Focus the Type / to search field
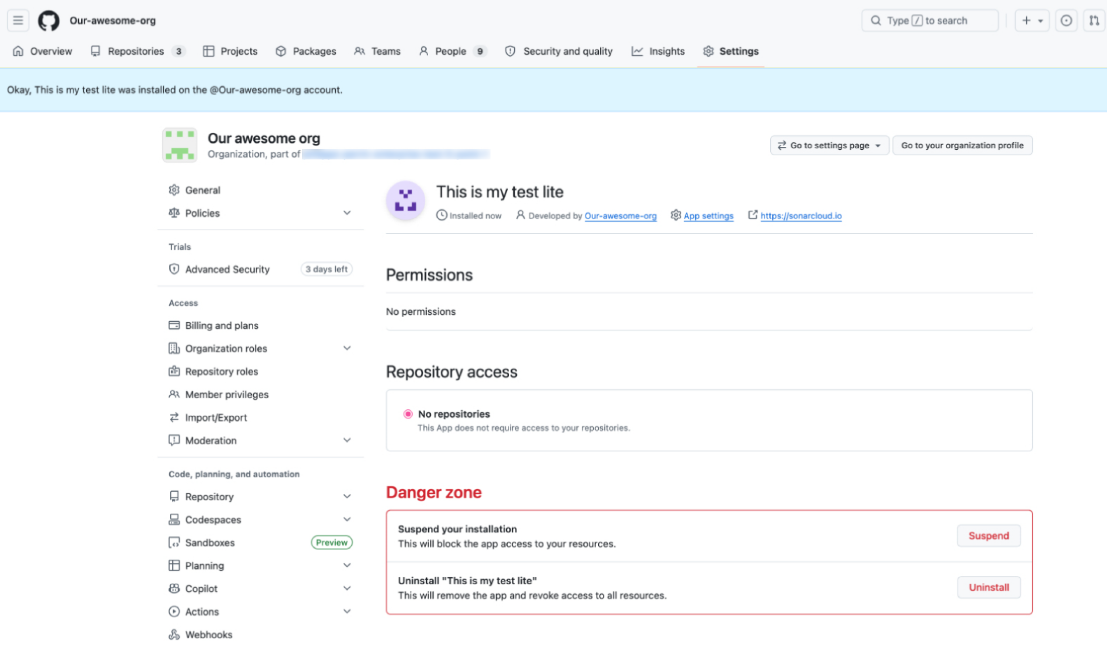 click(x=930, y=21)
